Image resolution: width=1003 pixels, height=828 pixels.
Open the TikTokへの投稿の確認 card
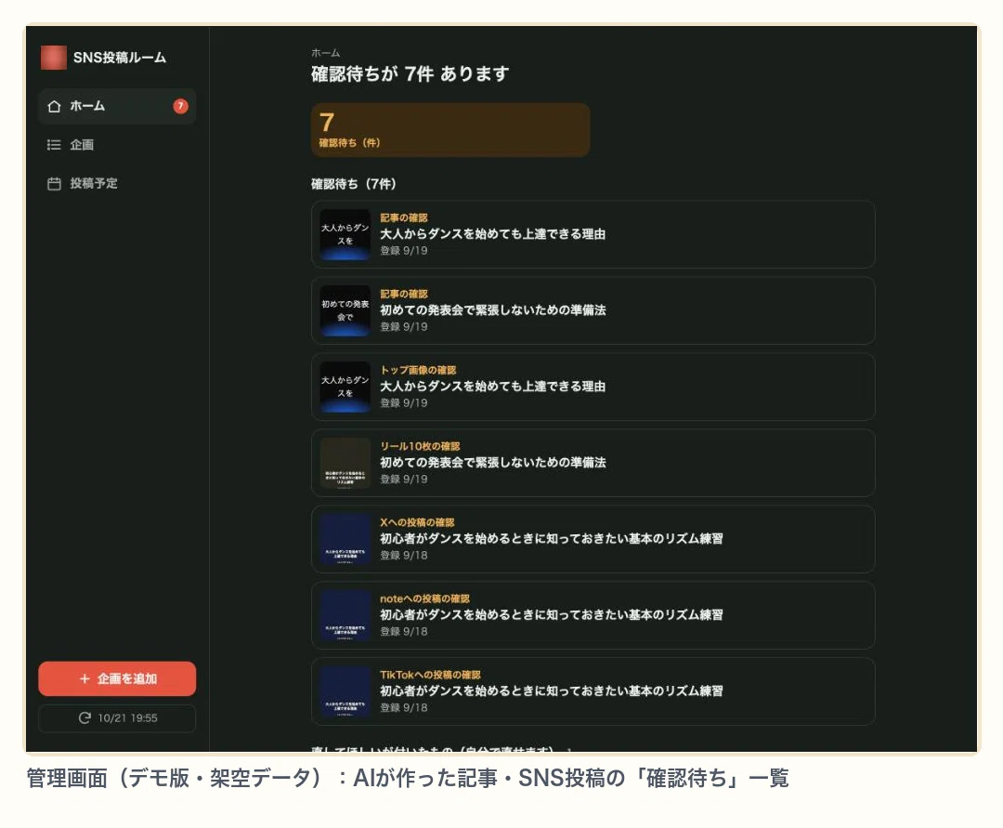pos(593,691)
